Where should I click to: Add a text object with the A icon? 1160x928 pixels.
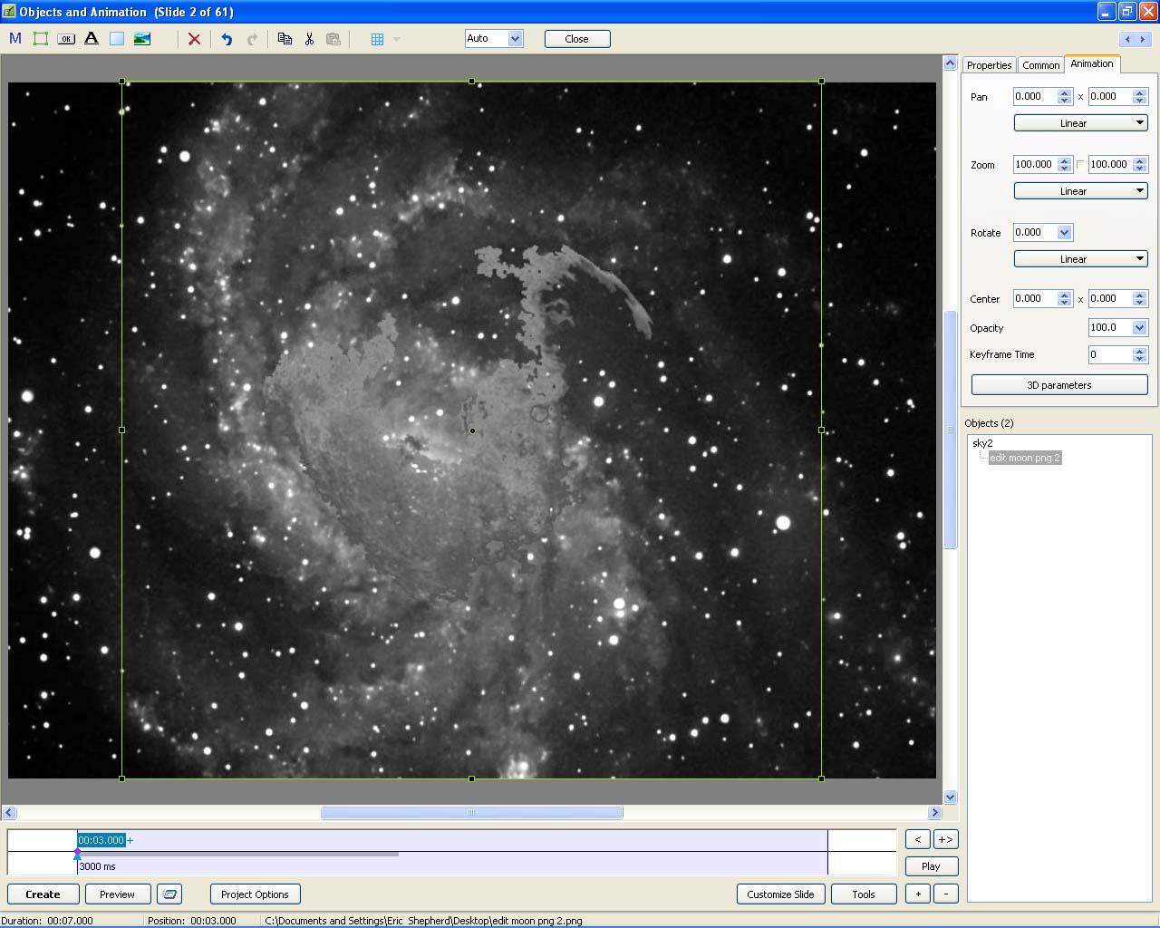coord(92,39)
